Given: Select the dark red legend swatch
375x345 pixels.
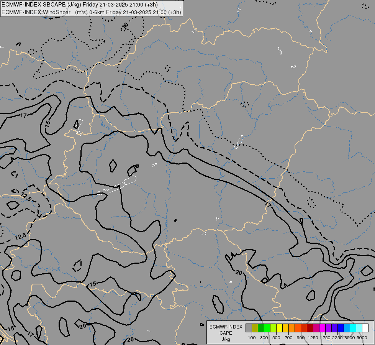Looking at the screenshot, I should point(310,328).
